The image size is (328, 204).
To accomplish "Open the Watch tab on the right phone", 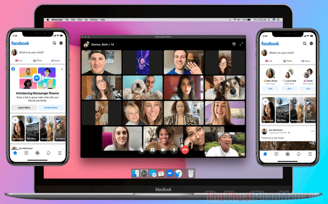I will (276, 154).
